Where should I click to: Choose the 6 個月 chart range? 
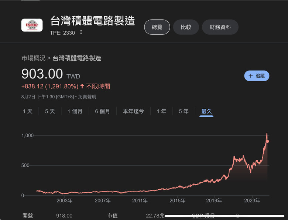pyautogui.click(x=103, y=111)
